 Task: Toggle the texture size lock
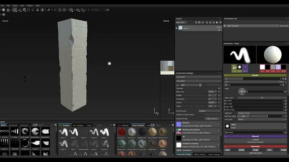tap(200, 85)
